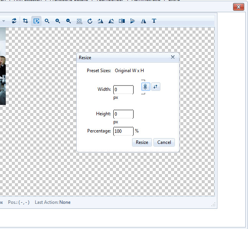Click the Rotate left 90 degrees icon
The width and height of the screenshot is (248, 229).
point(111,21)
